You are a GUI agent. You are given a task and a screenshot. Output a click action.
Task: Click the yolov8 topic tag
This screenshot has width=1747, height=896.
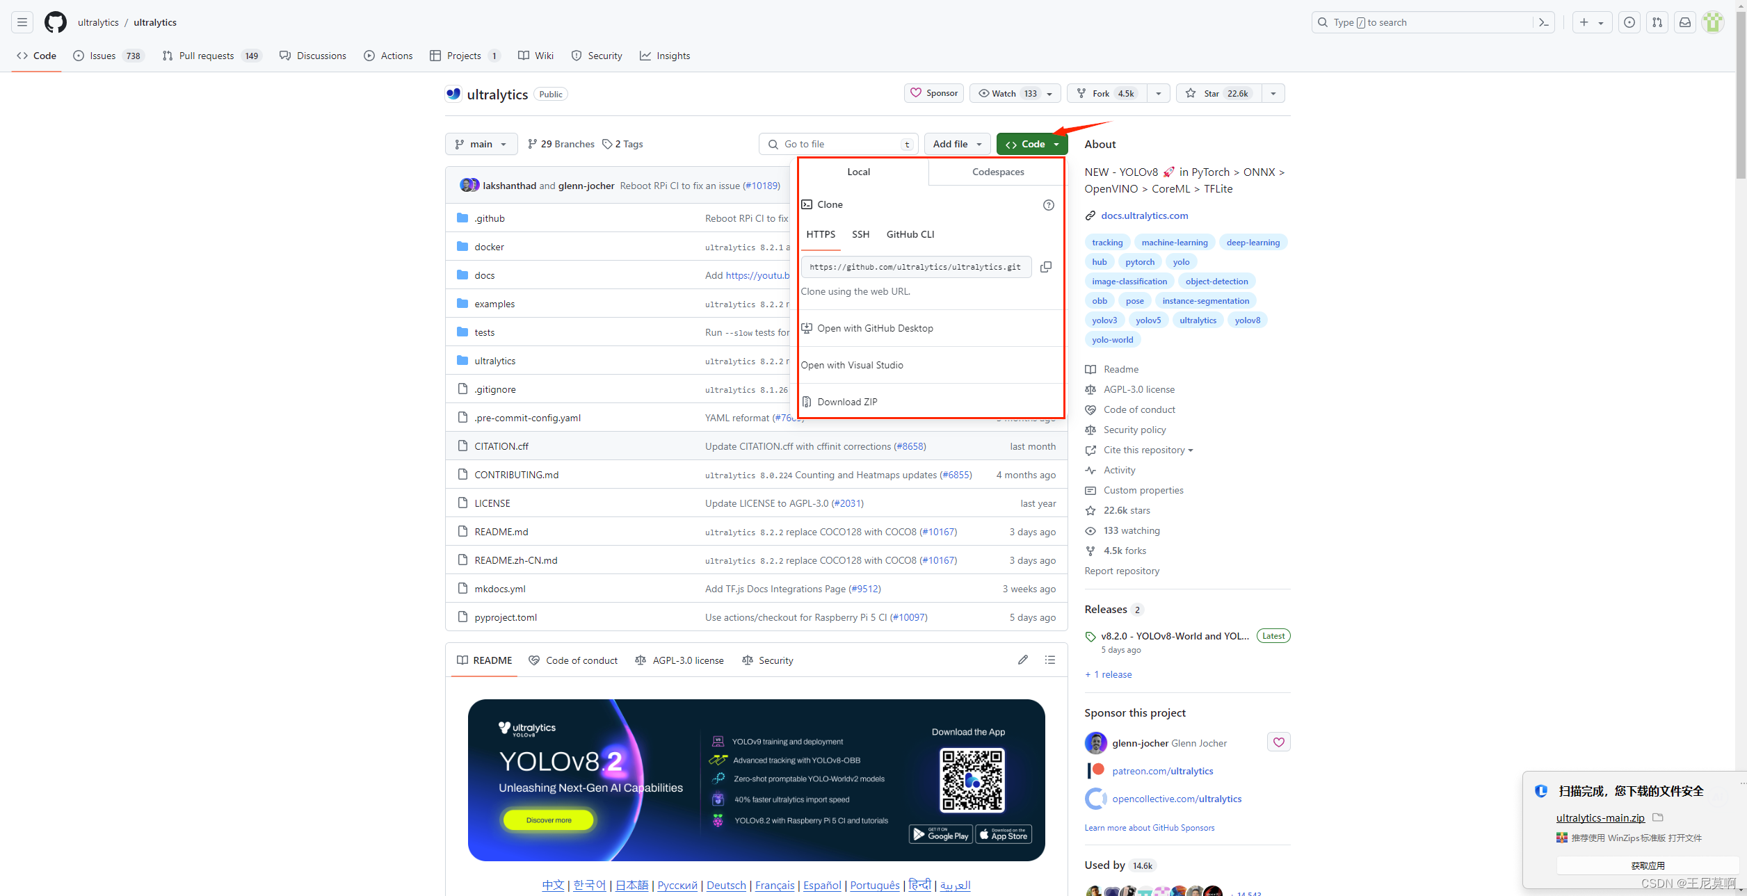coord(1247,320)
